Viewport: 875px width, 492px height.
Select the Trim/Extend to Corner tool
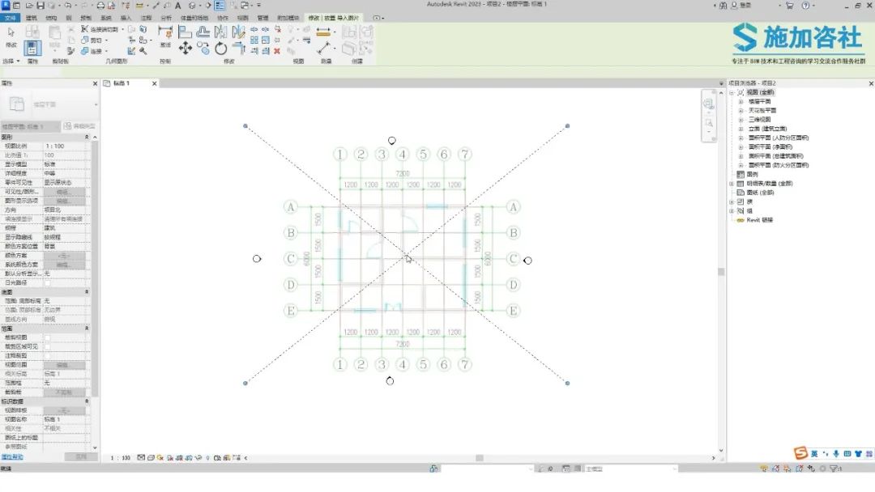(239, 49)
